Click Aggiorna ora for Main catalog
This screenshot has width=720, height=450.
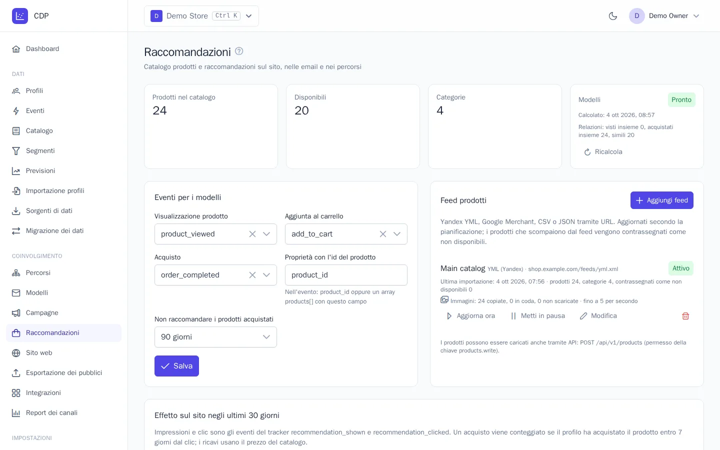point(470,316)
